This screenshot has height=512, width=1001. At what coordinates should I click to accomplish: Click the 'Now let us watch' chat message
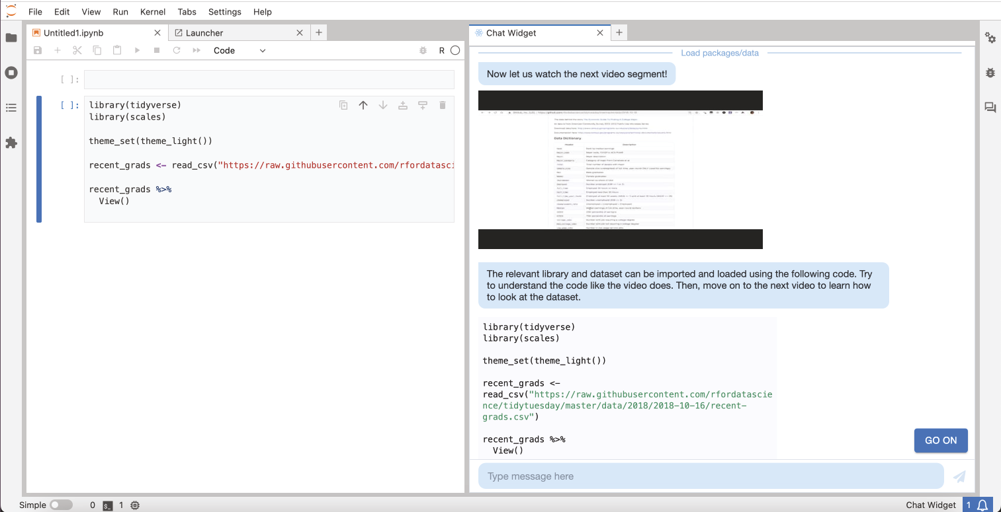click(x=577, y=74)
